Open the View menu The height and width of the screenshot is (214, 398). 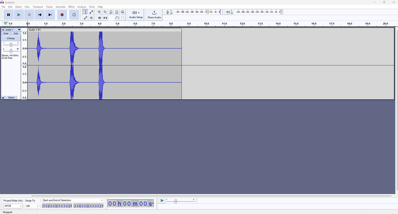[x=27, y=7]
